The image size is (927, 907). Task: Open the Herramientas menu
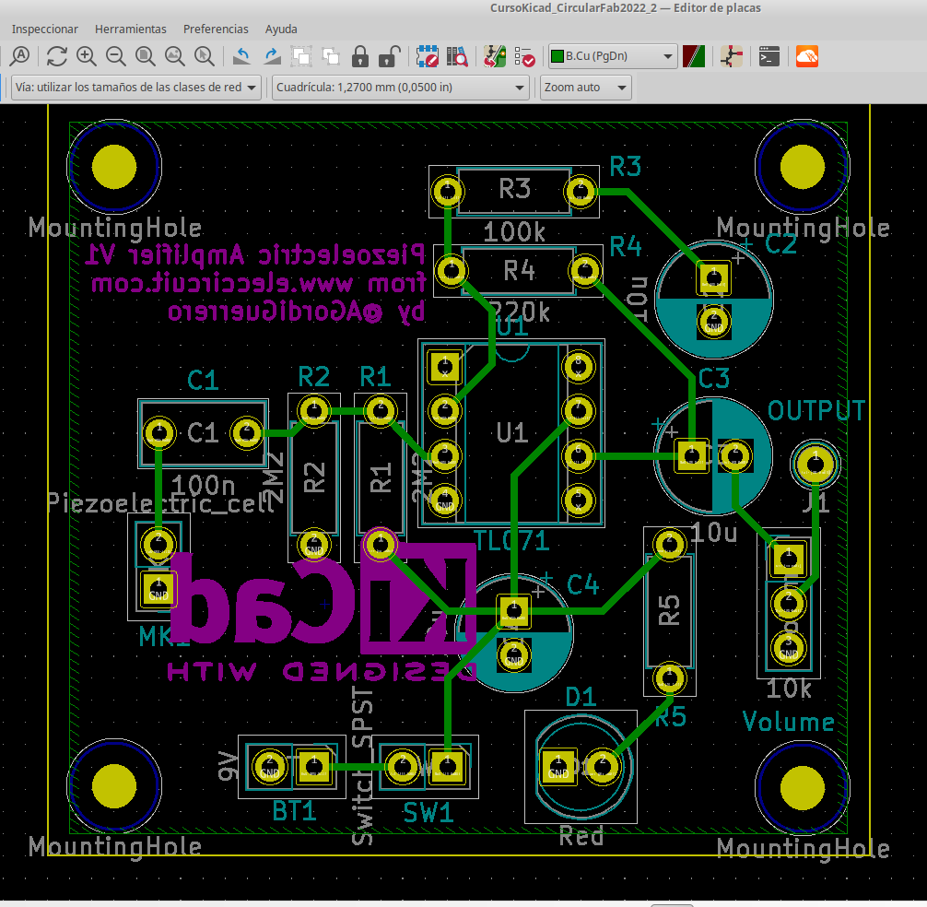[x=131, y=29]
